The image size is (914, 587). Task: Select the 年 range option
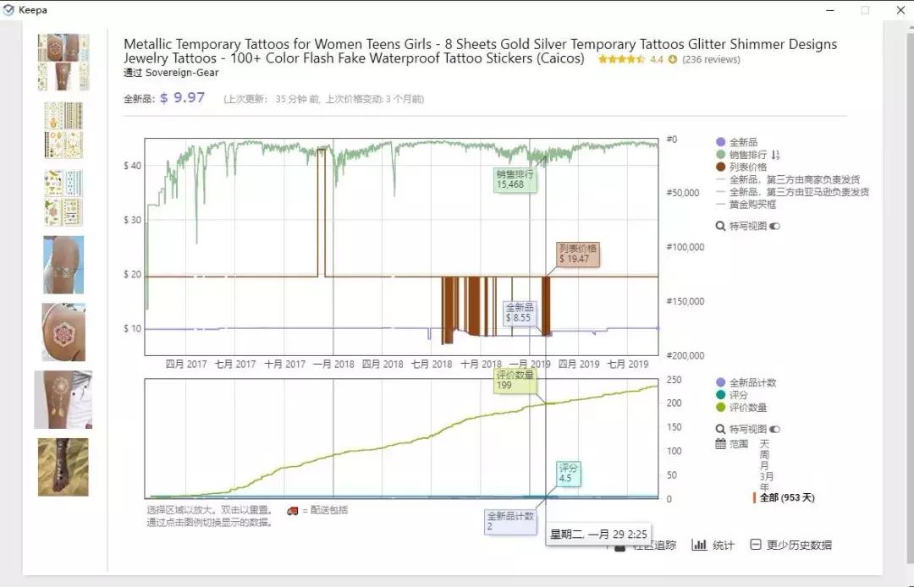coord(764,487)
